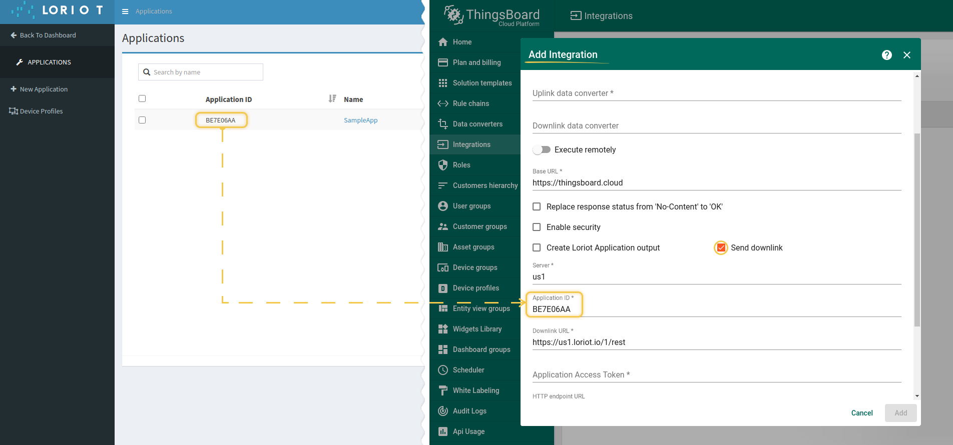This screenshot has height=445, width=953.
Task: Open the Downlink data converter selector
Action: coord(717,125)
